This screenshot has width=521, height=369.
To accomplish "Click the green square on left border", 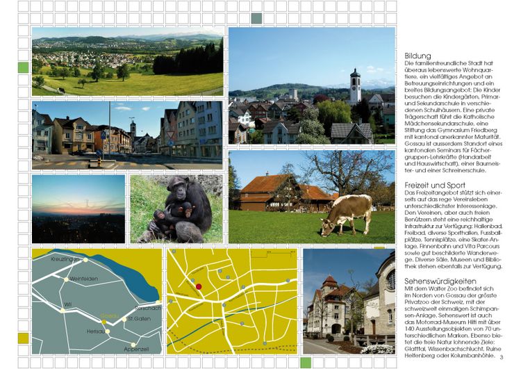I will [23, 67].
